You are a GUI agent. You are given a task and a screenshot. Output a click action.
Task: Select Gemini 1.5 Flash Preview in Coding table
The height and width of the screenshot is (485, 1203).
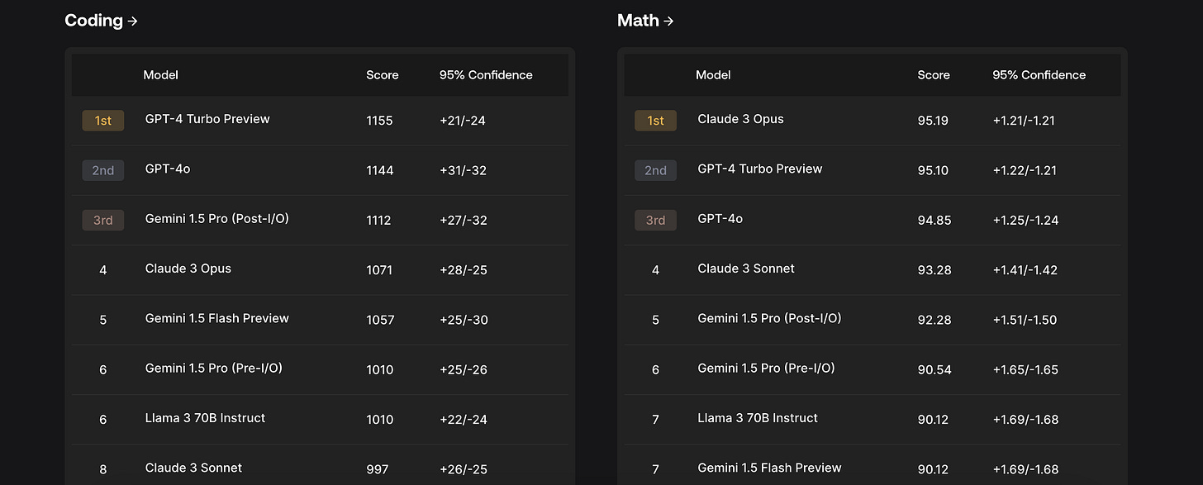(x=217, y=318)
